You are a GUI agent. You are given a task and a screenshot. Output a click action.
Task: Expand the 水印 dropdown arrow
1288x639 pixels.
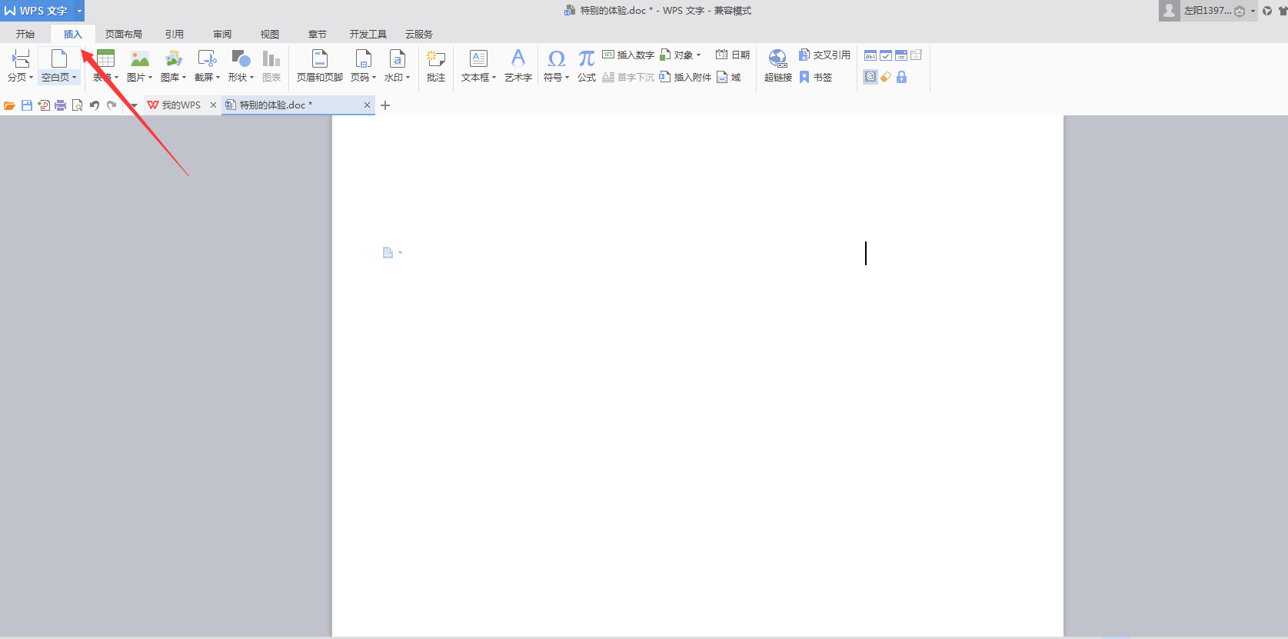pyautogui.click(x=408, y=78)
